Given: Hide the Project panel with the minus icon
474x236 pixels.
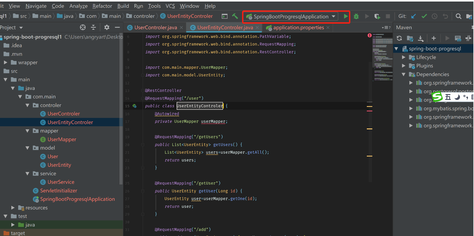Looking at the screenshot, I should pos(117,27).
